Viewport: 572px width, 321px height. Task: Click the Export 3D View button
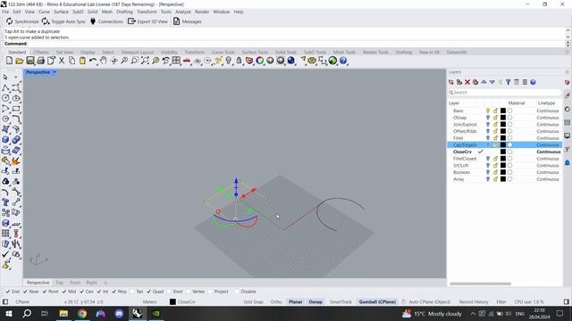[147, 21]
